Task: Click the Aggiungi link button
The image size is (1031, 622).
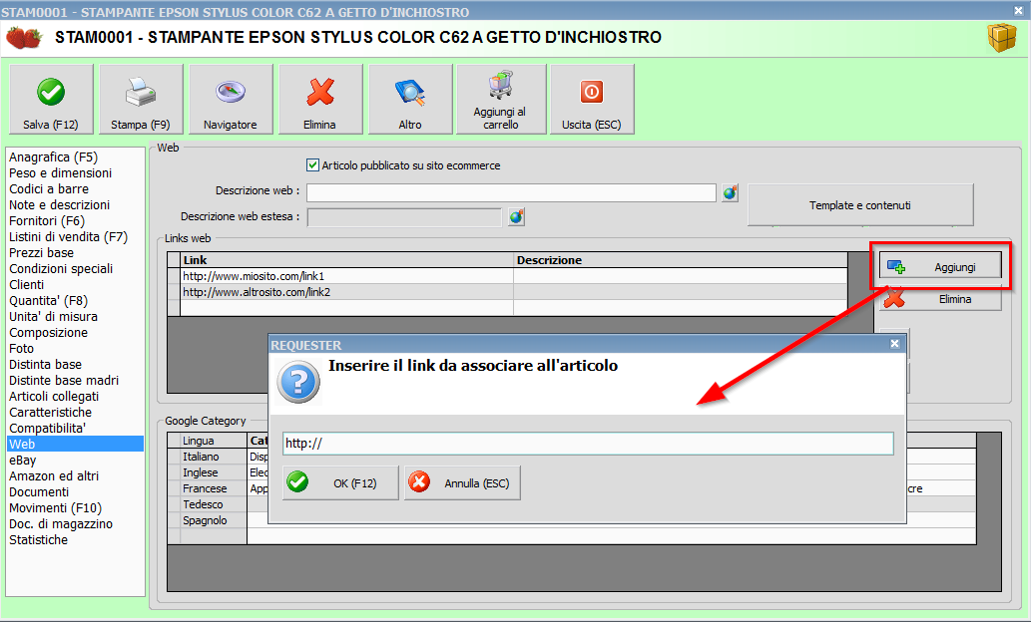Action: 940,267
